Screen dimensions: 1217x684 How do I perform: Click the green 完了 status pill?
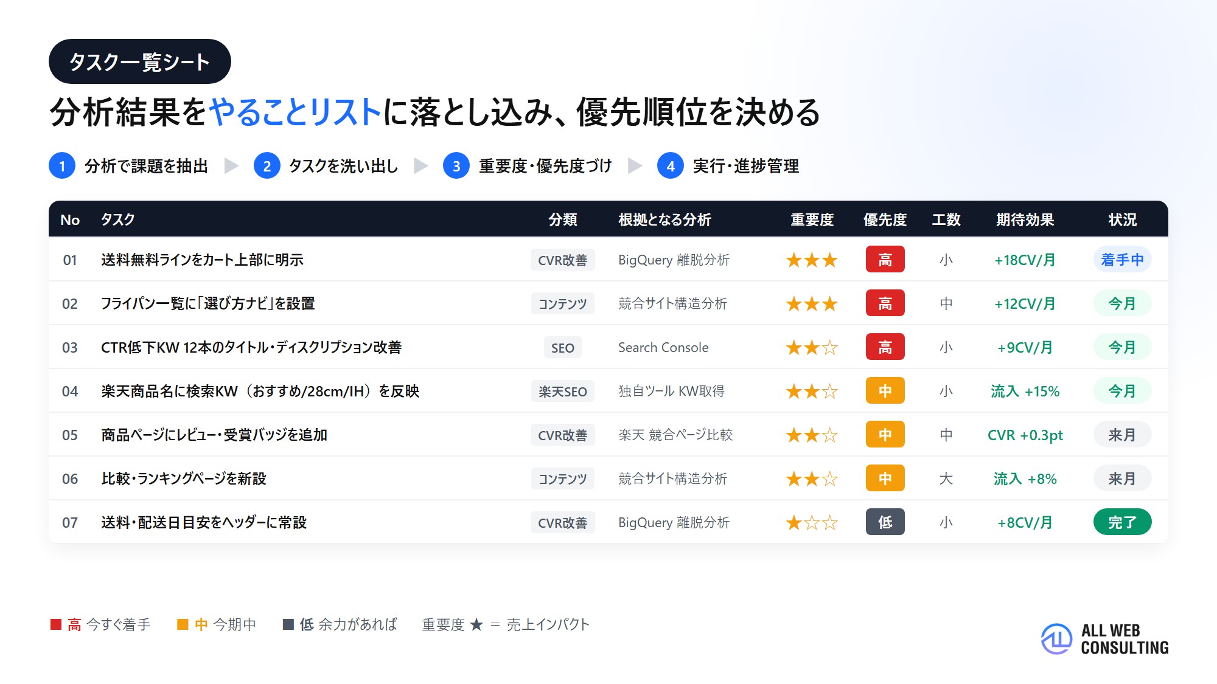[x=1122, y=522]
